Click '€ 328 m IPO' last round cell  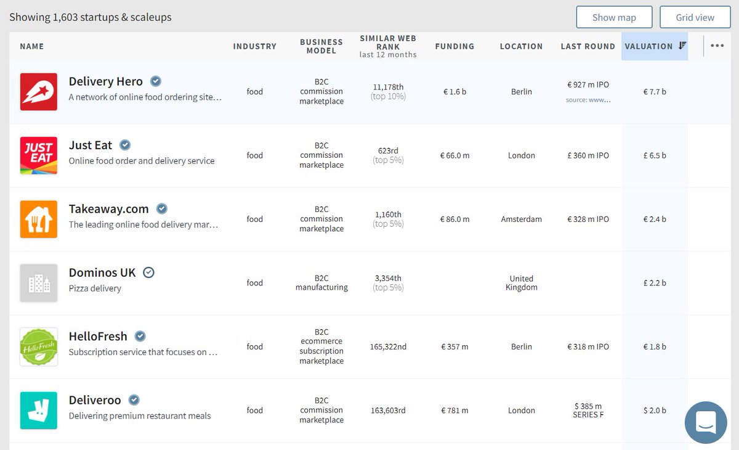tap(588, 219)
